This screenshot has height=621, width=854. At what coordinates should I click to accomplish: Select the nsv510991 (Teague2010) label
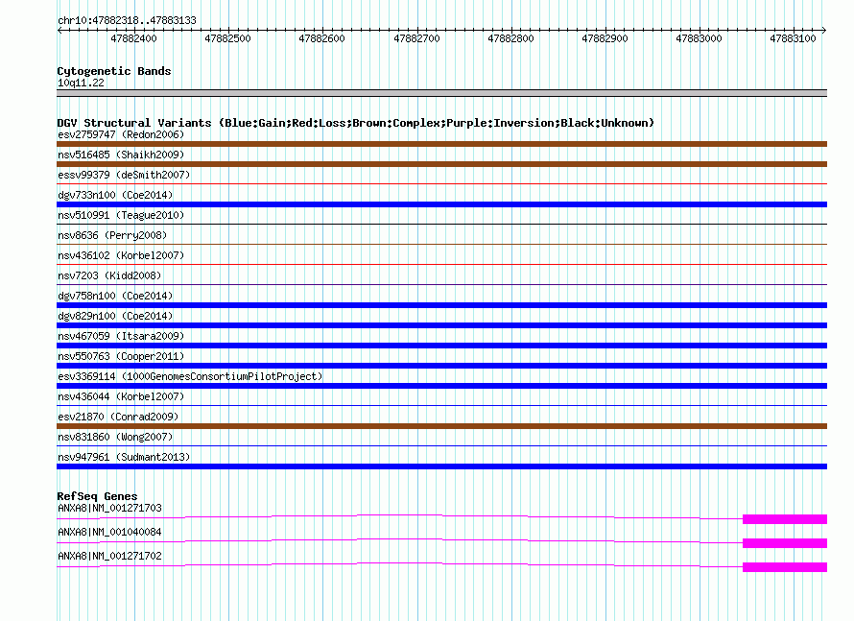(121, 215)
